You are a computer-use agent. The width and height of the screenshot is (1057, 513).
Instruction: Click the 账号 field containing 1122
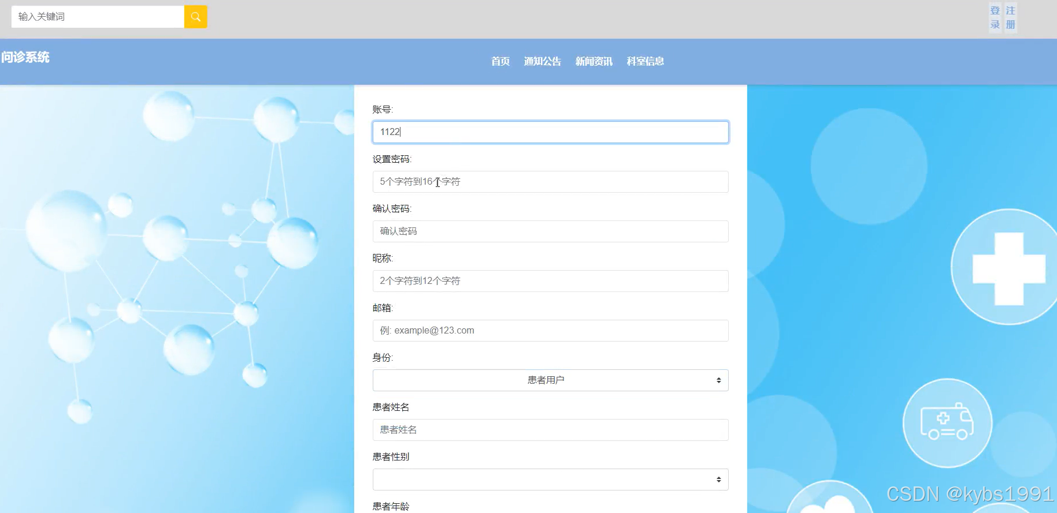pyautogui.click(x=550, y=132)
